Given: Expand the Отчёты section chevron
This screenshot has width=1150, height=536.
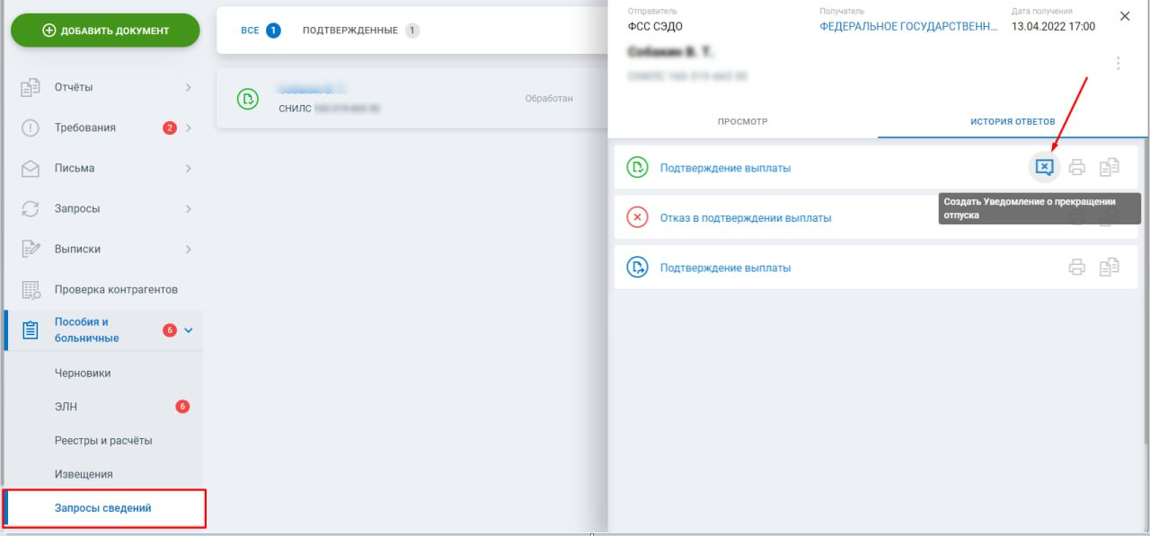Looking at the screenshot, I should 188,87.
